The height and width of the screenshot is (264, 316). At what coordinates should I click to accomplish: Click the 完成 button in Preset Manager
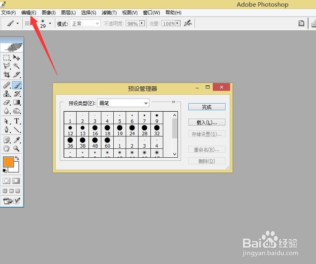tap(207, 107)
